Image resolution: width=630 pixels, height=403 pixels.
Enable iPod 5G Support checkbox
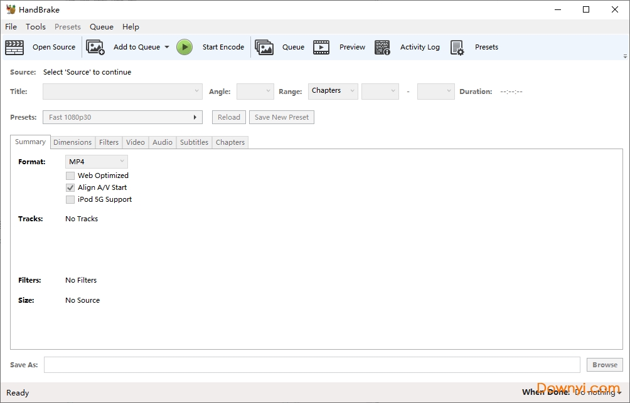70,199
